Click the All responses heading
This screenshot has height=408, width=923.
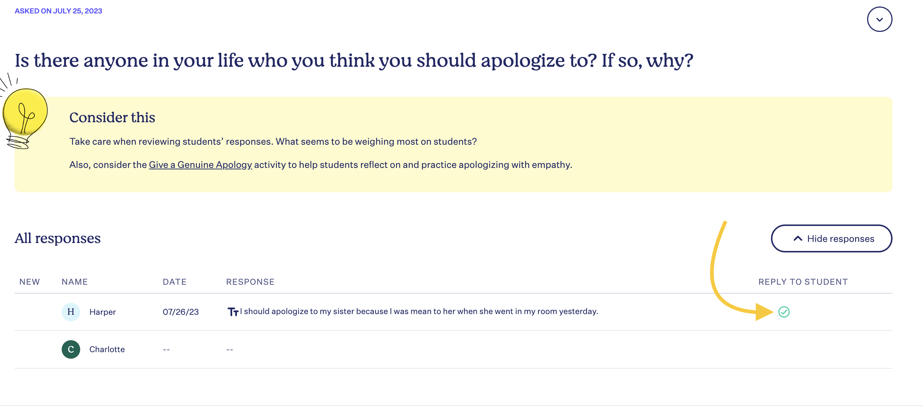tap(58, 238)
